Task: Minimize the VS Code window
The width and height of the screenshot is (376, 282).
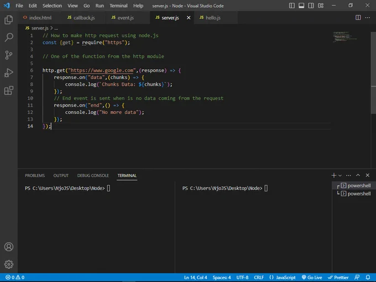Action: coord(333,6)
